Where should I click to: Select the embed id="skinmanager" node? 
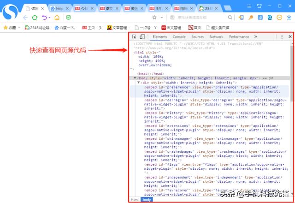pos(213,143)
